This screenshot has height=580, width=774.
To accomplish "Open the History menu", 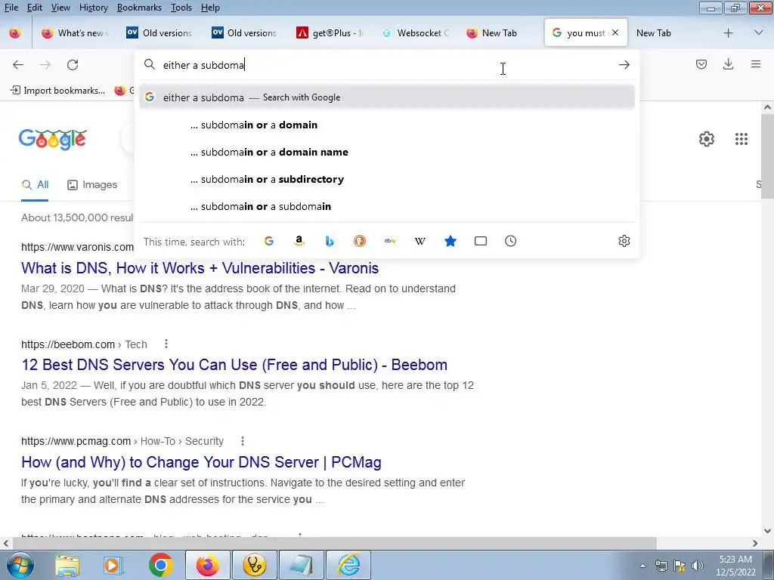I will click(x=93, y=8).
